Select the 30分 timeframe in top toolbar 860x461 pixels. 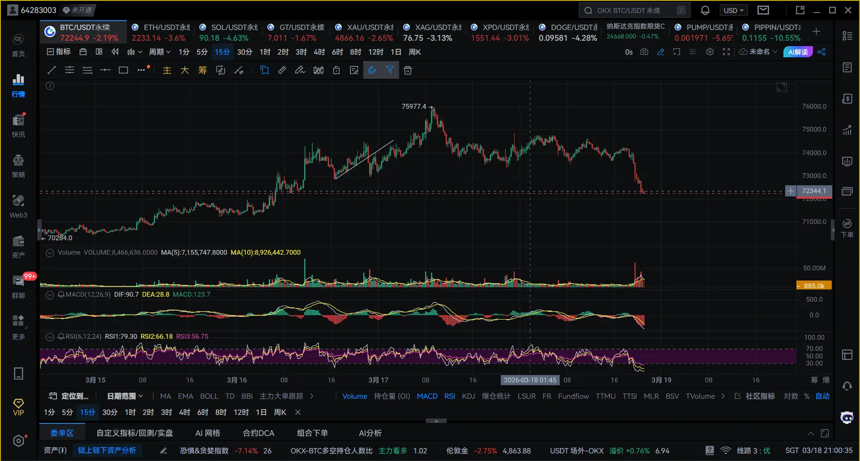[x=245, y=52]
